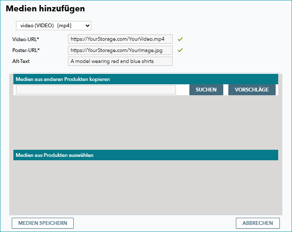
Task: Cancel dialog with ABBRECHEN button
Action: [x=258, y=223]
